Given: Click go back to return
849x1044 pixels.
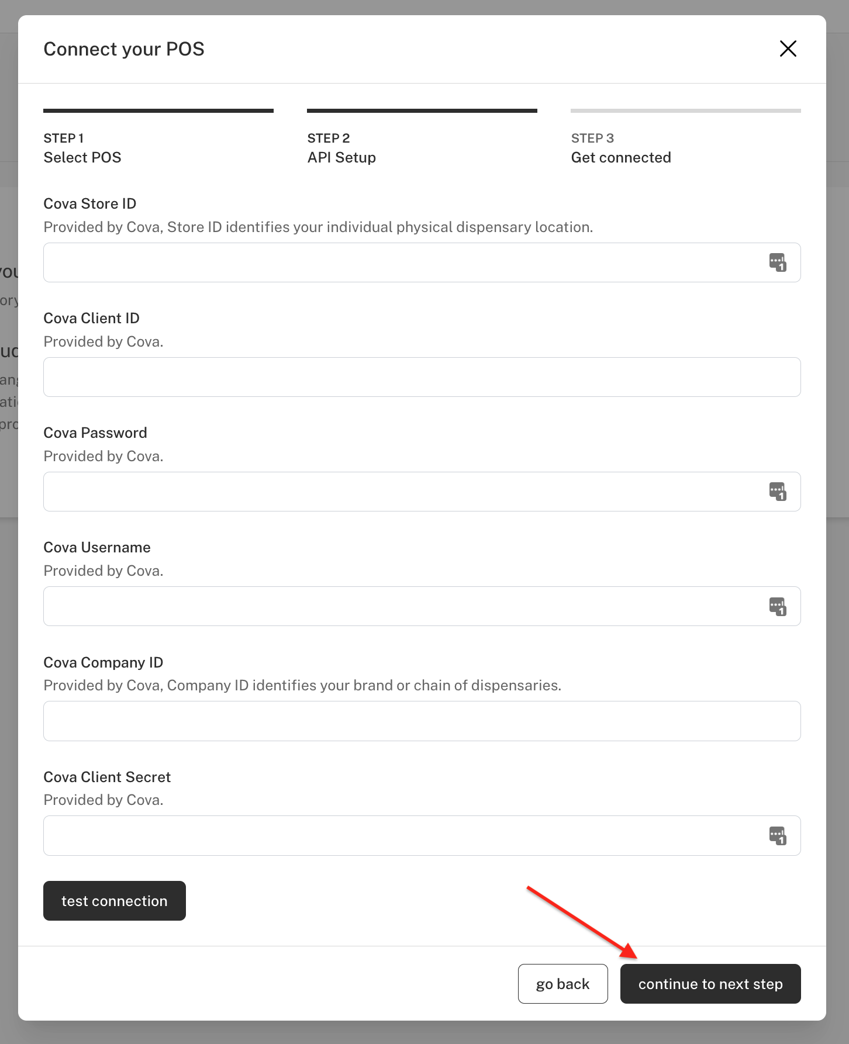Looking at the screenshot, I should pyautogui.click(x=562, y=983).
